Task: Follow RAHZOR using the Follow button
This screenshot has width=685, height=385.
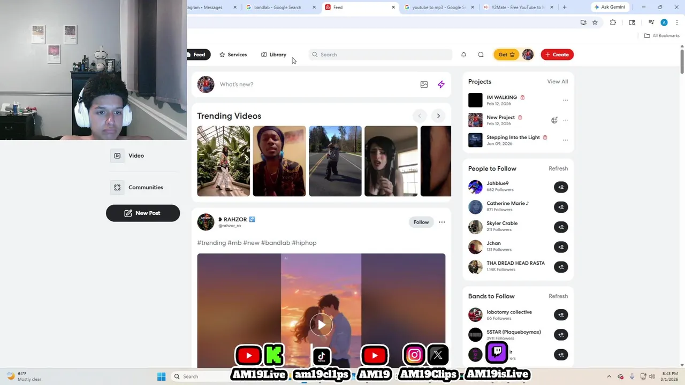Action: [421, 222]
